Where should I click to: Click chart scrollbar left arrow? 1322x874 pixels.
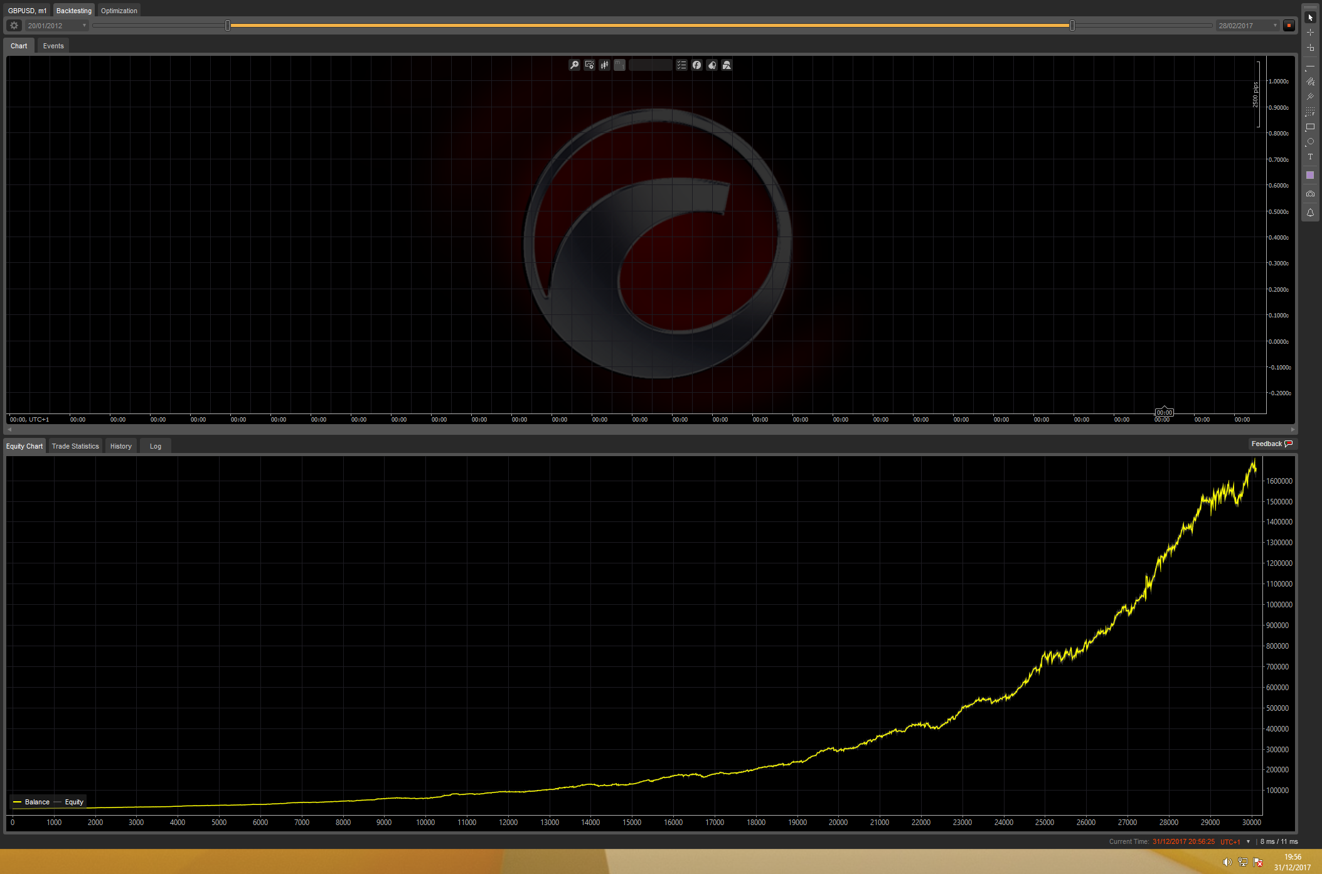coord(9,429)
